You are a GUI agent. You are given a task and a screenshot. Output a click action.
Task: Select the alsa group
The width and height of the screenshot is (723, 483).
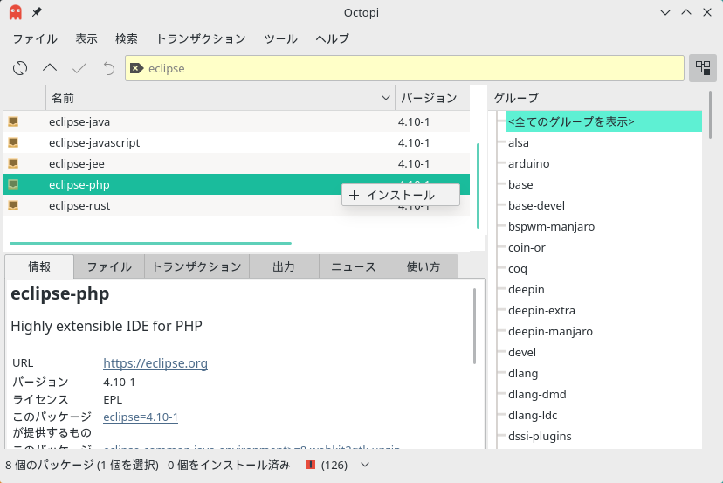519,142
